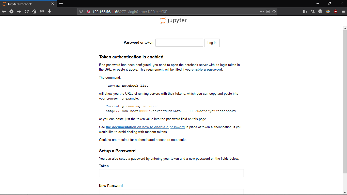Focus the 'Password or token' input field

pos(179,43)
